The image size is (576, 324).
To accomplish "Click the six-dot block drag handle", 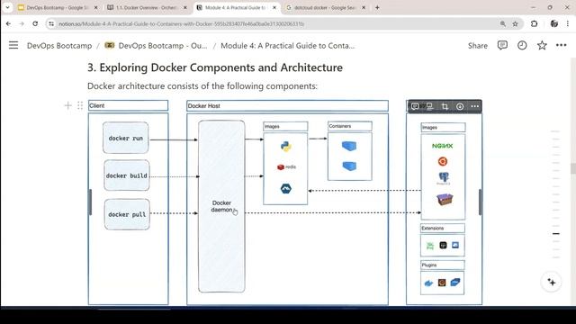I will (80, 106).
